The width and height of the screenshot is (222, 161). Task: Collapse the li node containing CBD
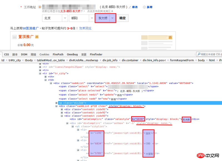click(x=78, y=140)
